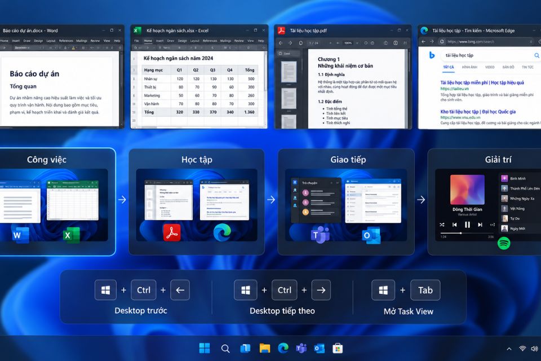The height and width of the screenshot is (361, 541).
Task: Open the font name dropdown in Word toolbar
Action: tap(23, 48)
